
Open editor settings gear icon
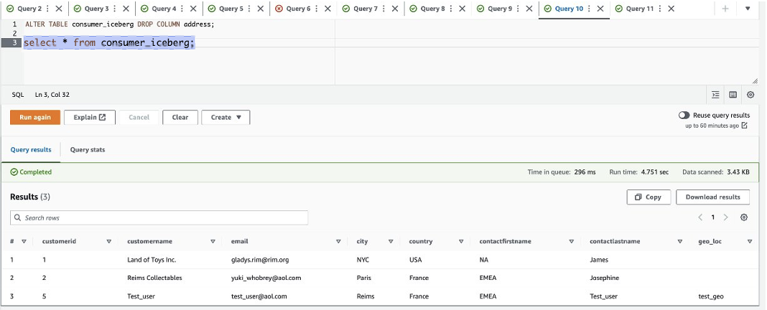[x=750, y=95]
